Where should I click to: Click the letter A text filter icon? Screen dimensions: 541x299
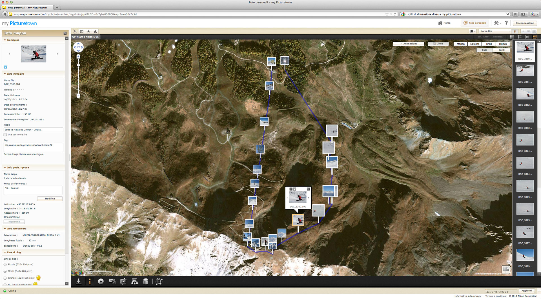point(95,31)
